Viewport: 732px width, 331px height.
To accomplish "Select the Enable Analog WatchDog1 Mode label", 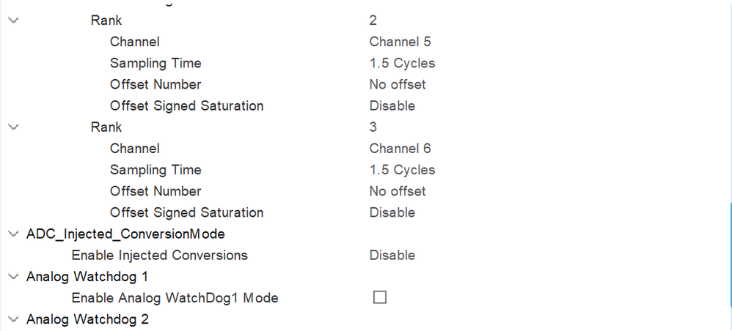I will [175, 298].
